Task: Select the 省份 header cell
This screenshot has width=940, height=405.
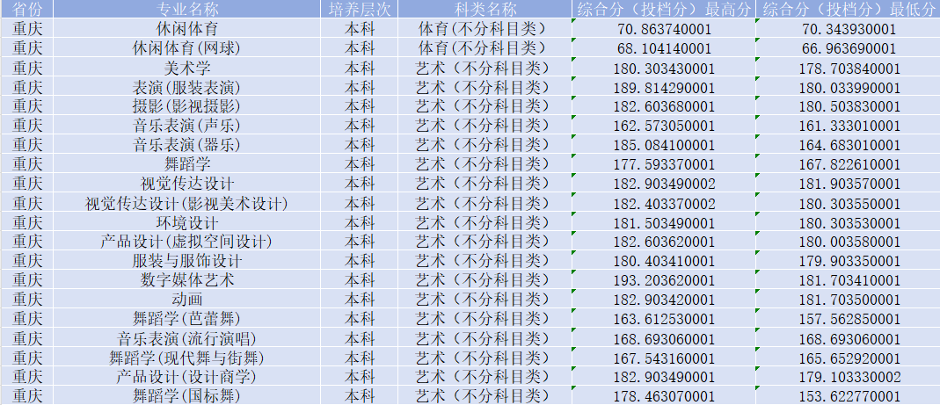Action: [27, 9]
